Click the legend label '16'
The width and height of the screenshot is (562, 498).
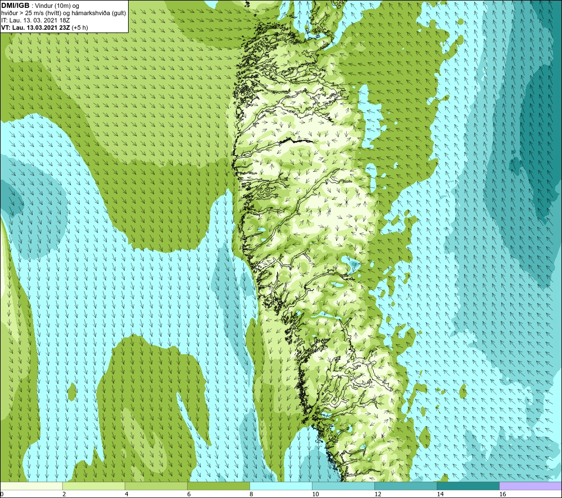(x=502, y=494)
